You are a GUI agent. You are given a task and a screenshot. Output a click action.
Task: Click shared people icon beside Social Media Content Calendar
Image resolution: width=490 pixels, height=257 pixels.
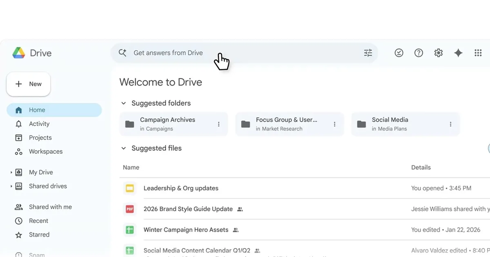click(257, 251)
